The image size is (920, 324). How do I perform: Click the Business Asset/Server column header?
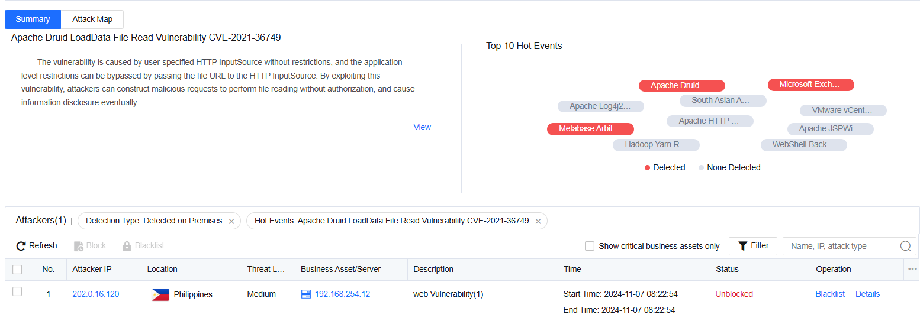click(340, 269)
